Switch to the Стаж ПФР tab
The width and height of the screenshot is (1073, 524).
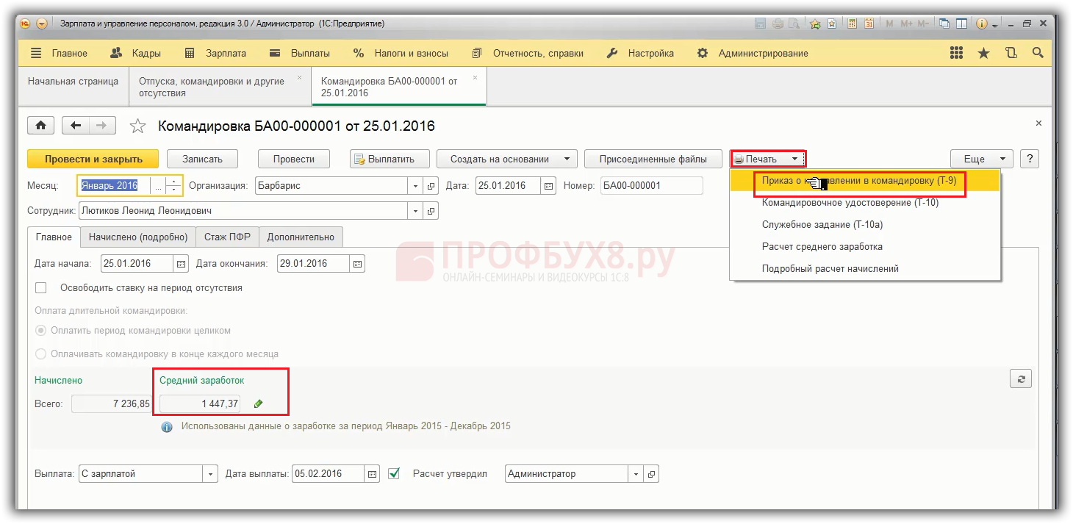pos(227,237)
